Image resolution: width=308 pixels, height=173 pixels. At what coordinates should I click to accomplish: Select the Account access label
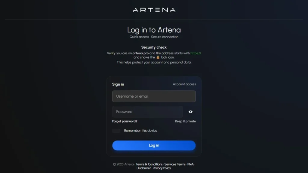pos(184,84)
